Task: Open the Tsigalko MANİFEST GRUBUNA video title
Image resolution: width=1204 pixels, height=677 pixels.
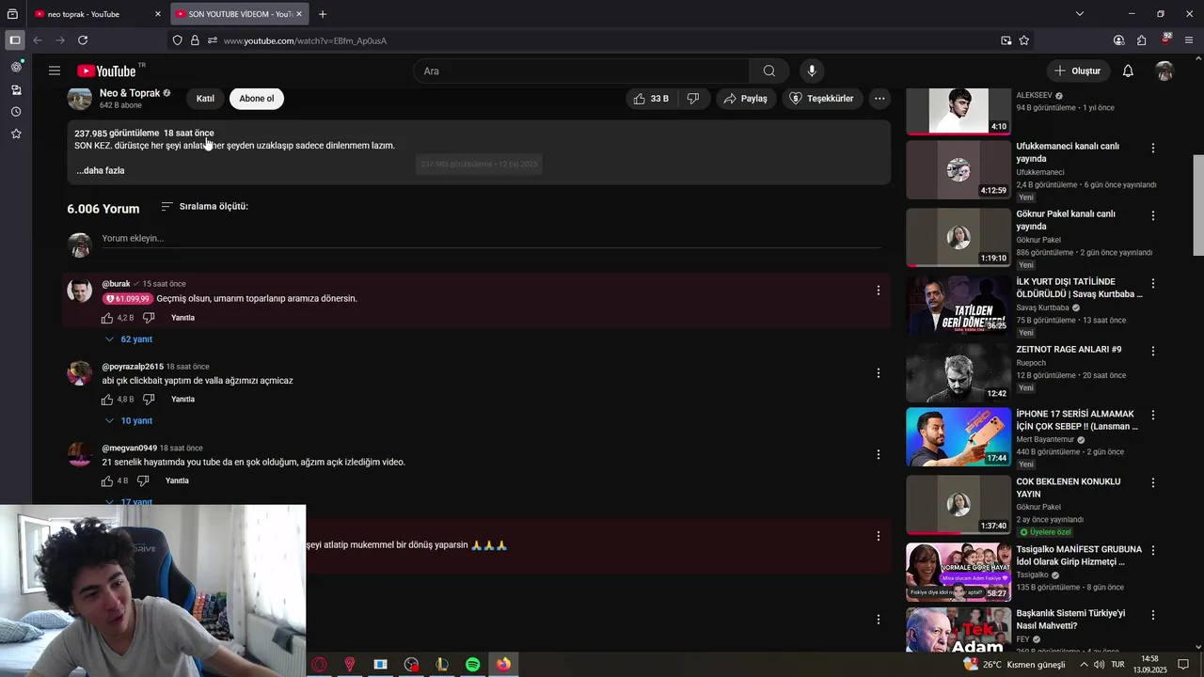Action: pyautogui.click(x=1079, y=556)
